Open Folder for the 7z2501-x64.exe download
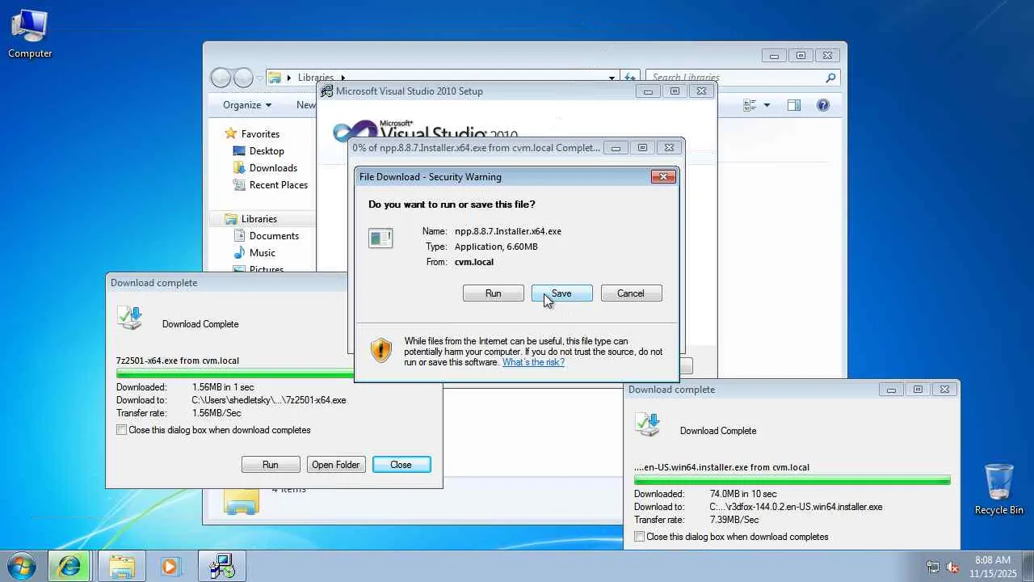 click(336, 465)
